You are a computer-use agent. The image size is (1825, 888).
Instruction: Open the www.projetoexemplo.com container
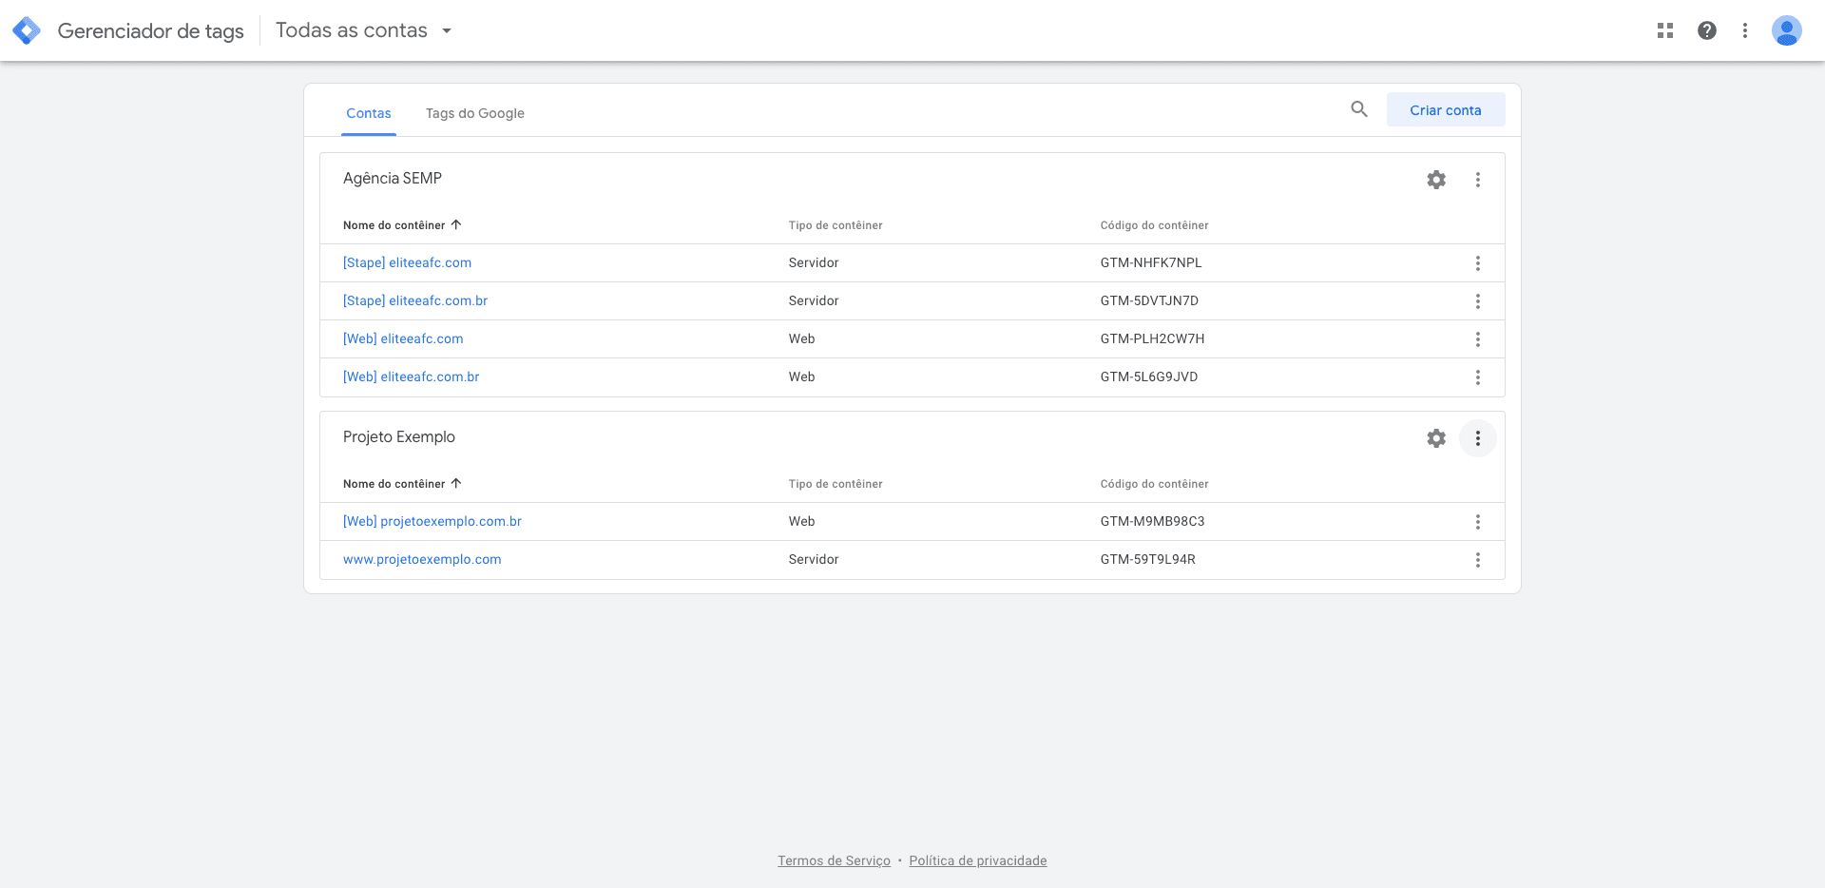[422, 559]
